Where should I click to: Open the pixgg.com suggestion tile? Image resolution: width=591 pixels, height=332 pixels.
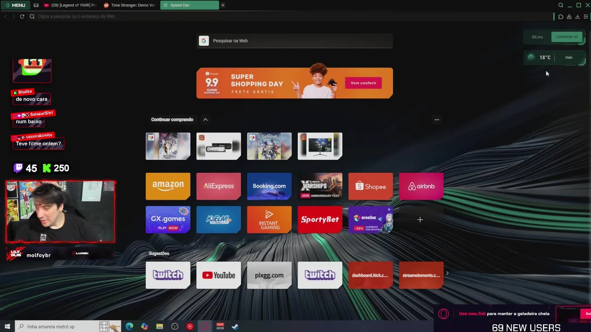269,275
